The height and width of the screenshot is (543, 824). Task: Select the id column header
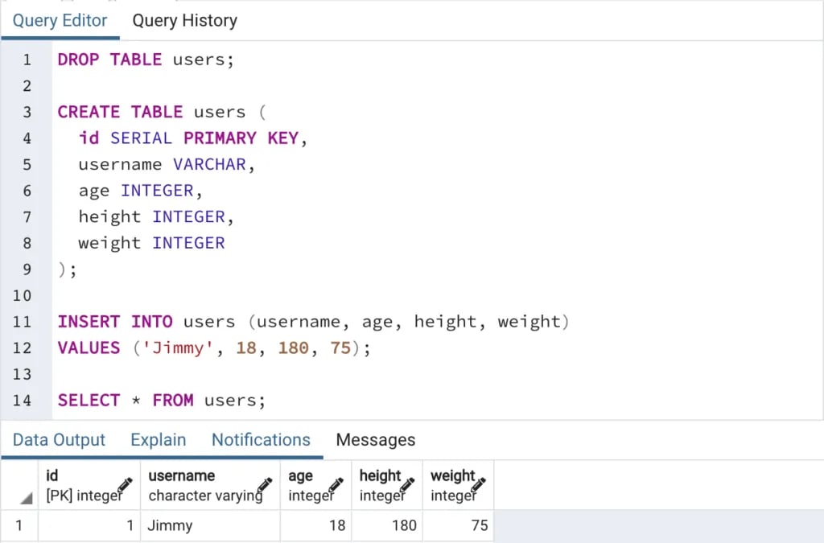click(89, 485)
